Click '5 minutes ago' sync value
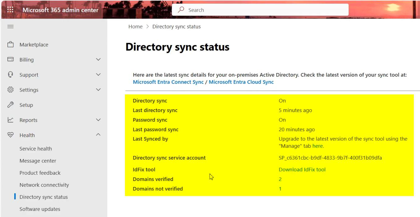This screenshot has height=217, width=420. click(x=295, y=110)
